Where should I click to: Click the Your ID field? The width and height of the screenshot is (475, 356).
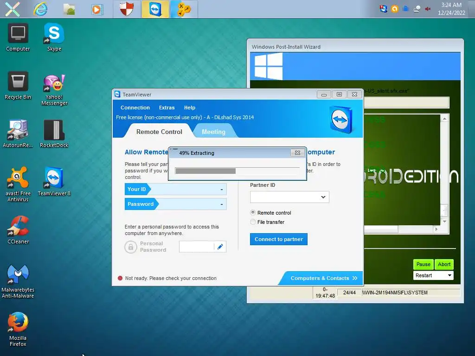pos(175,189)
